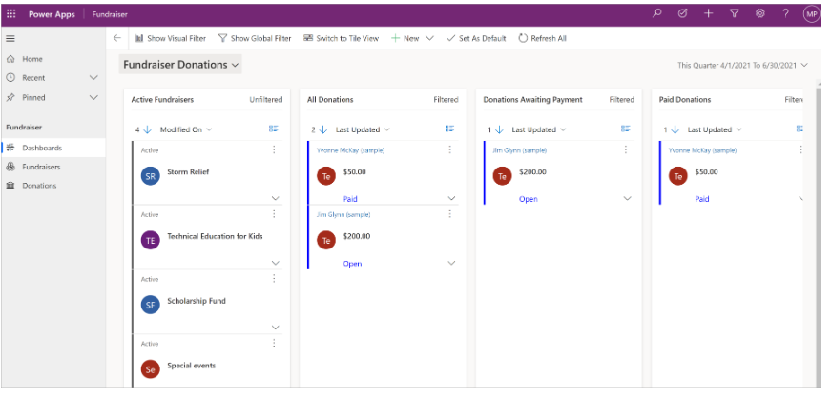Open the advanced find funnel icon in header
Image resolution: width=831 pixels, height=397 pixels.
tap(734, 14)
